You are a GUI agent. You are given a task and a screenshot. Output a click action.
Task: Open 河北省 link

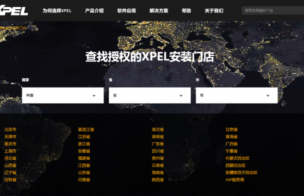point(10,158)
